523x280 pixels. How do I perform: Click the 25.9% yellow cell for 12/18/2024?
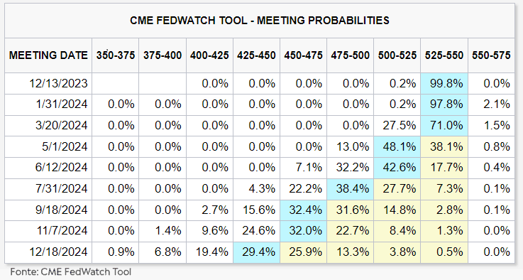click(x=304, y=252)
